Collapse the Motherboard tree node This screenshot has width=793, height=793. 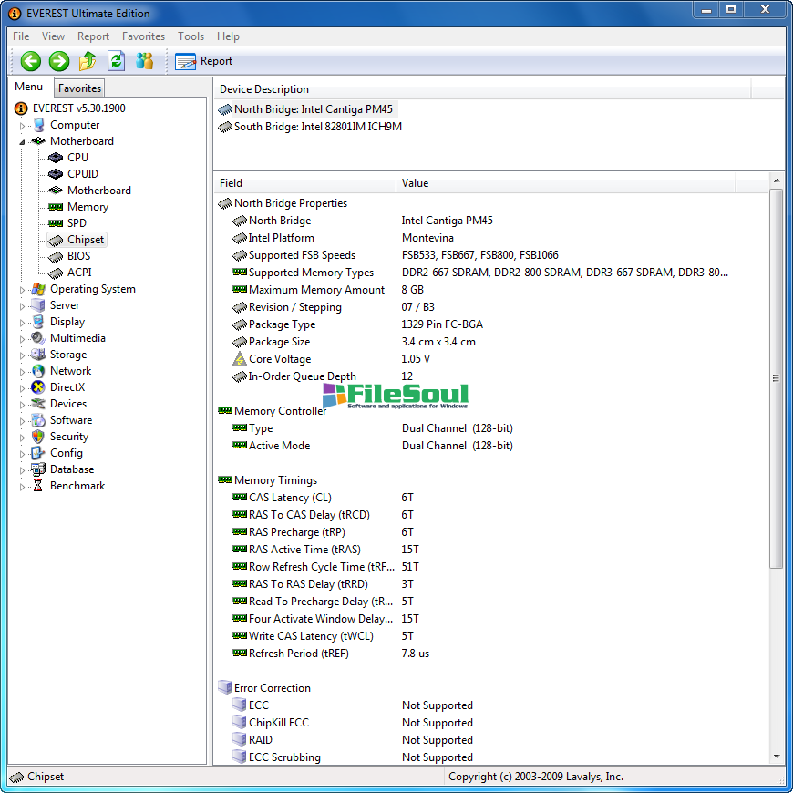tap(23, 142)
